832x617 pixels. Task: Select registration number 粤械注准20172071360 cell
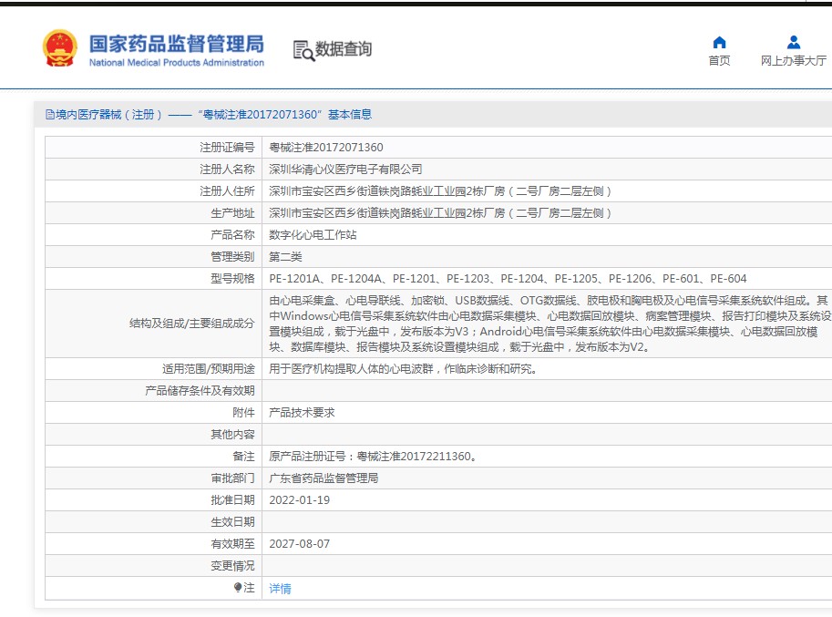tap(326, 148)
